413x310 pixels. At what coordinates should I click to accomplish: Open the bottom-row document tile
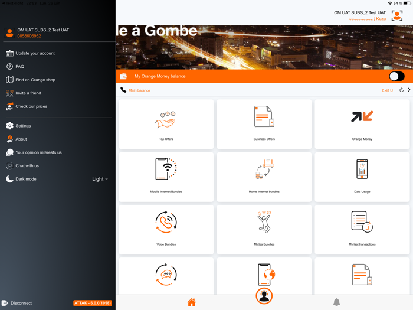(x=362, y=276)
